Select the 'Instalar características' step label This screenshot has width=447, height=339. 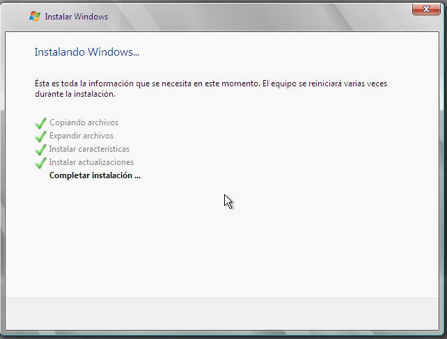click(89, 149)
